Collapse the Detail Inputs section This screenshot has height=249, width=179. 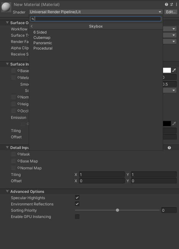pos(7,147)
